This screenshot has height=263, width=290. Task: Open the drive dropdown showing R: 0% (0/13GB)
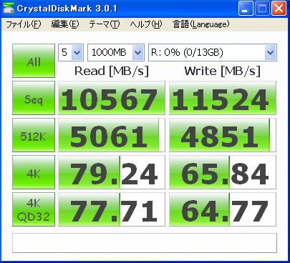point(213,52)
